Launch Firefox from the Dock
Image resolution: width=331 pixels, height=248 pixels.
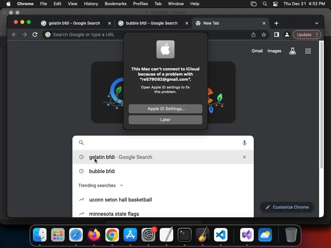94,235
